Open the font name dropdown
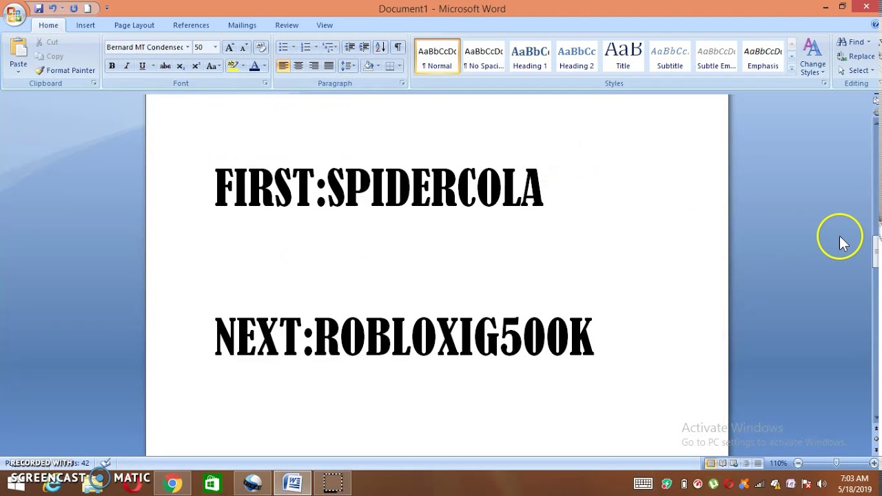Image resolution: width=882 pixels, height=496 pixels. pos(187,47)
